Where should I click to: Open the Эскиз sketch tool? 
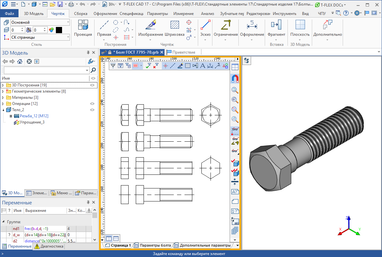pyautogui.click(x=205, y=28)
